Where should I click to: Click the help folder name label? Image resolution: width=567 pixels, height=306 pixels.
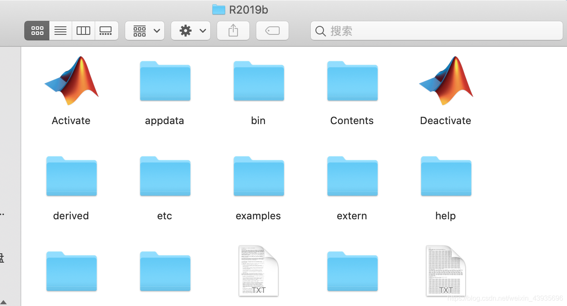click(x=446, y=216)
